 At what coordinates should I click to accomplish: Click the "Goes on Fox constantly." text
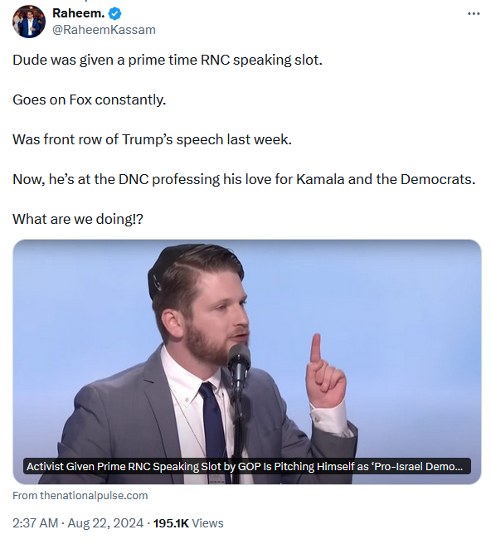(90, 100)
